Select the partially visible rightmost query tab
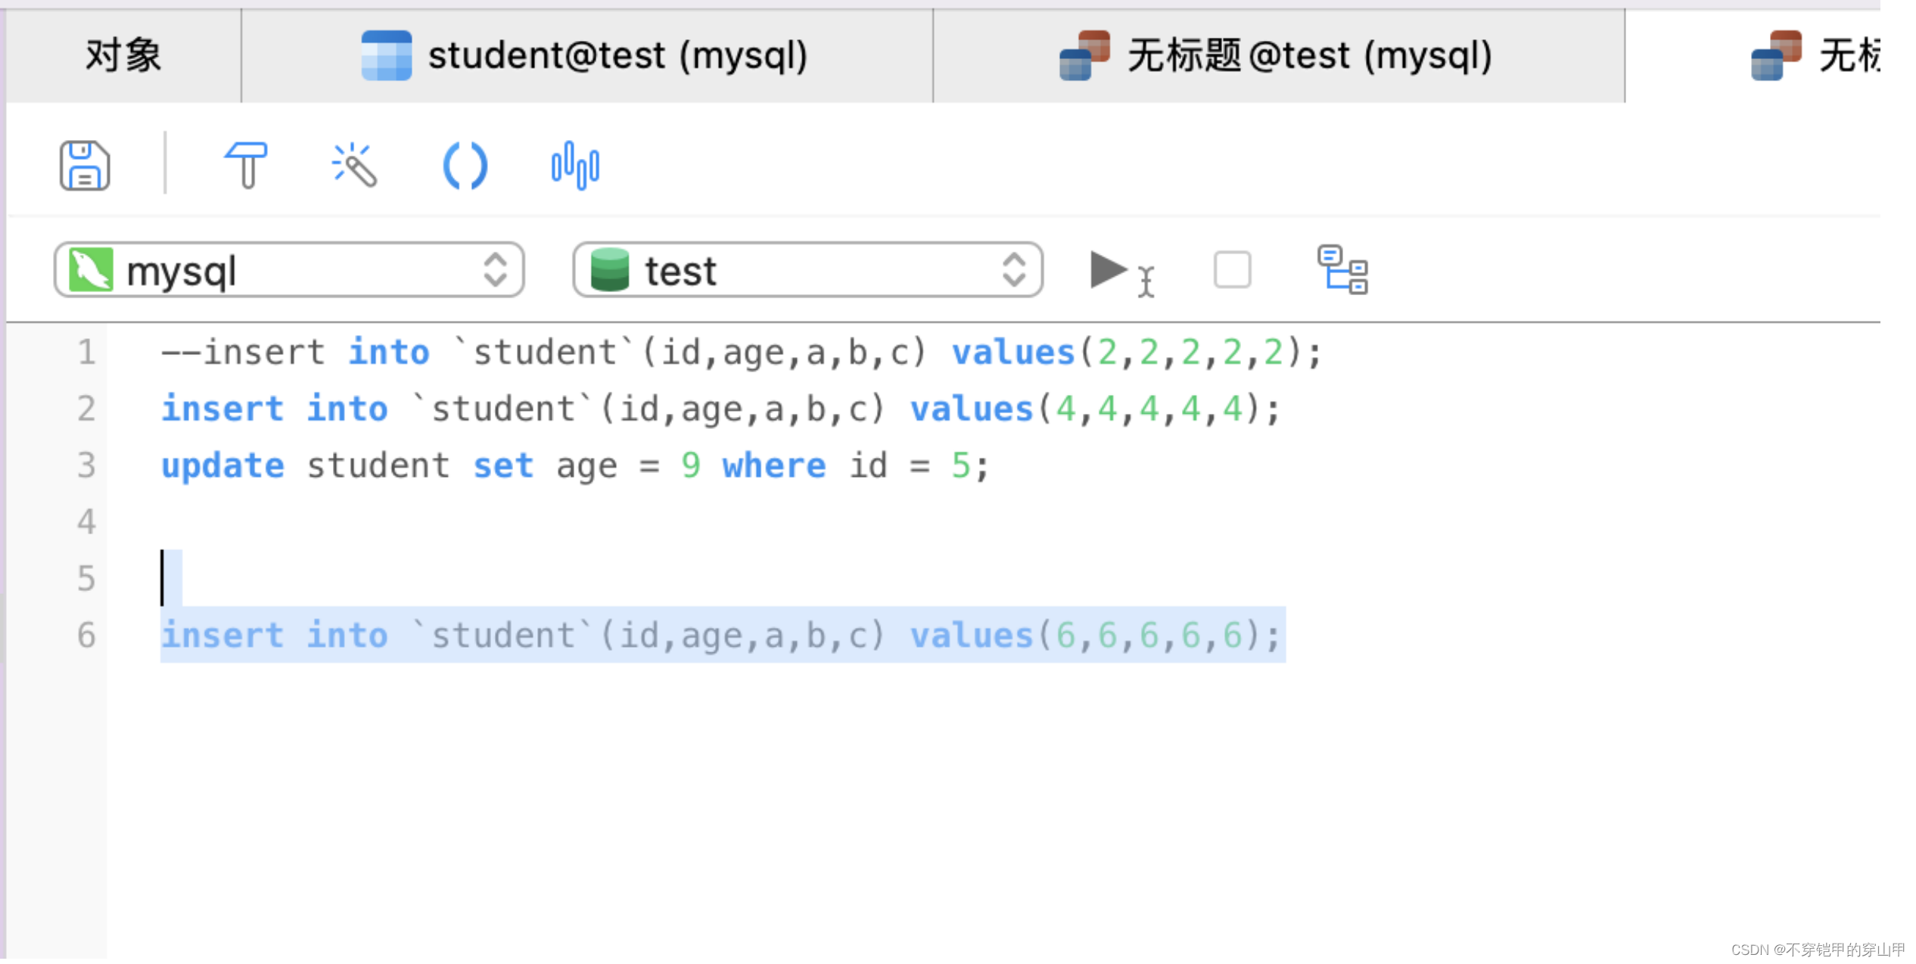The width and height of the screenshot is (1916, 964). coord(1816,56)
